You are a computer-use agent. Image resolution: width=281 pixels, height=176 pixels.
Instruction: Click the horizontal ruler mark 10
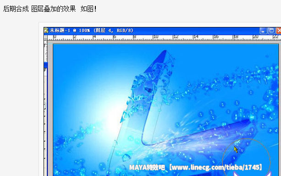(155, 37)
